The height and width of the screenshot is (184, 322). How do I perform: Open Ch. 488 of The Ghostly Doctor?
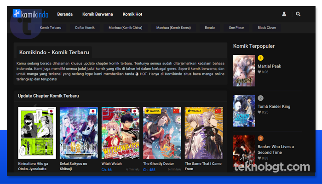click(x=149, y=170)
